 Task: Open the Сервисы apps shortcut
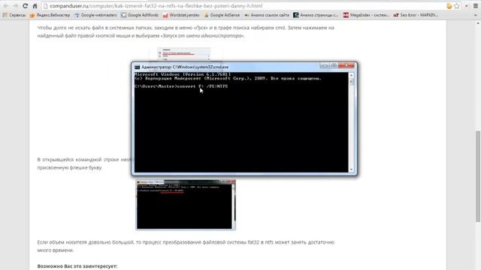[x=14, y=15]
